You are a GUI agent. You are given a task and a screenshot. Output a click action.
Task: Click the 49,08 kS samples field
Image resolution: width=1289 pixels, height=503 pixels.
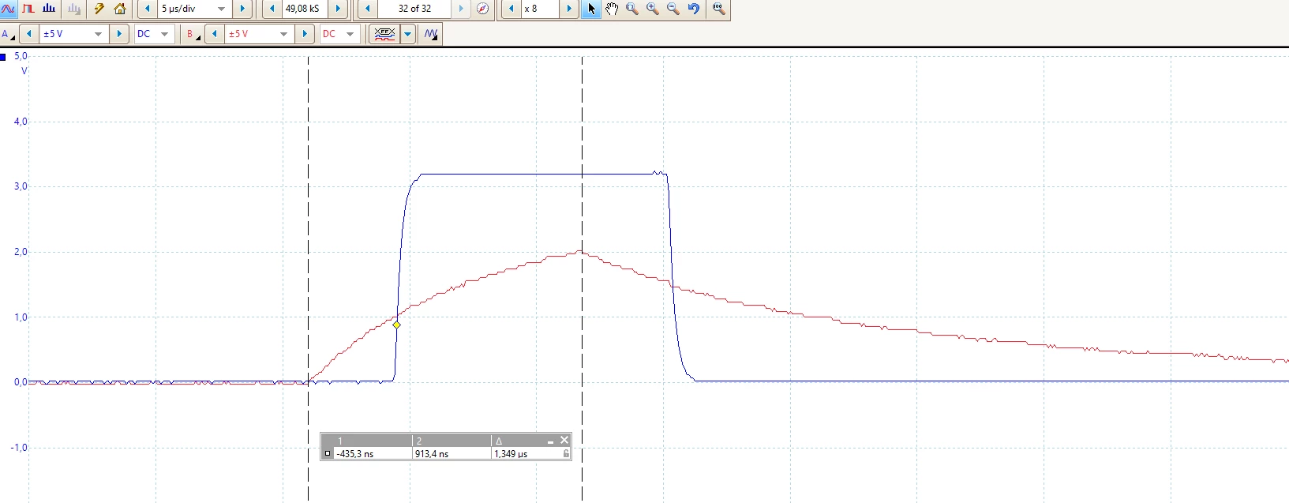click(x=304, y=9)
